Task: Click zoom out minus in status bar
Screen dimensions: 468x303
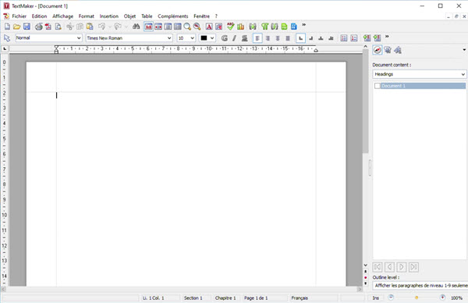Action: tap(391, 298)
